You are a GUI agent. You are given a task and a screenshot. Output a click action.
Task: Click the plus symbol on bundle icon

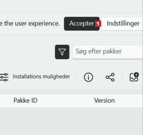coord(136,75)
